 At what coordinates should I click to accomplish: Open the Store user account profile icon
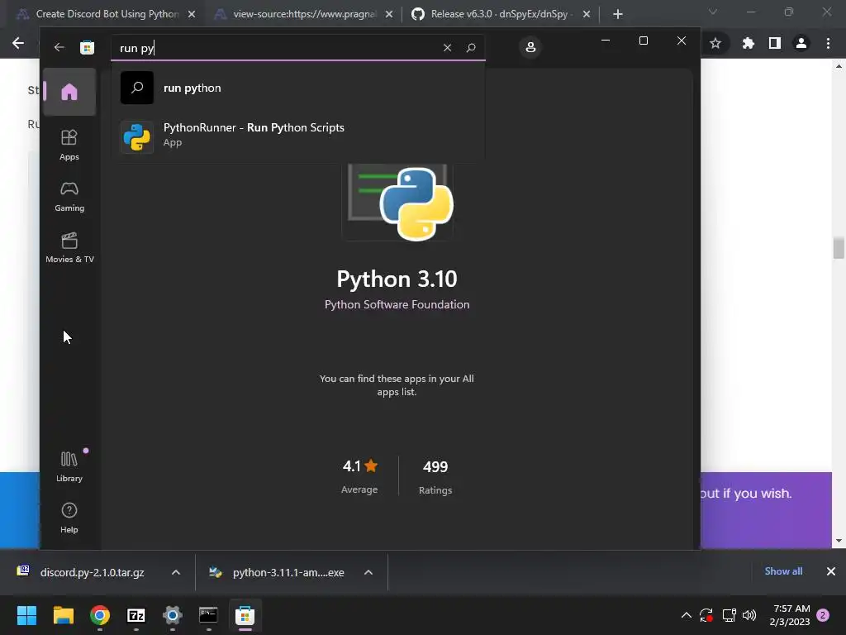[530, 47]
